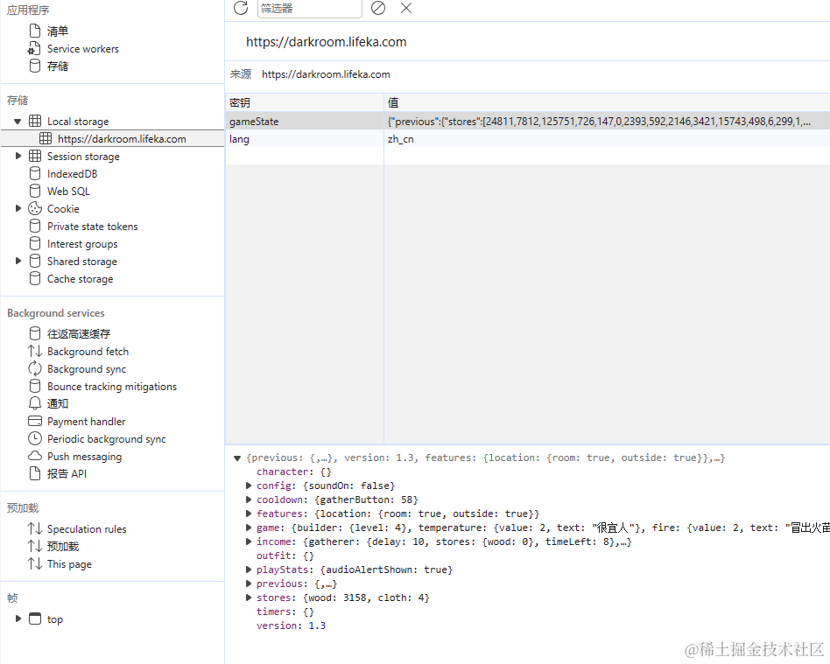Click the Private state tokens icon
The height and width of the screenshot is (664, 830).
pyautogui.click(x=35, y=226)
